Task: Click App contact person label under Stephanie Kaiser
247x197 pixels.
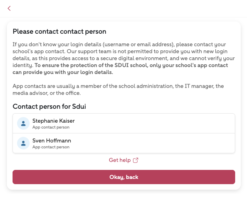Action: pyautogui.click(x=51, y=127)
